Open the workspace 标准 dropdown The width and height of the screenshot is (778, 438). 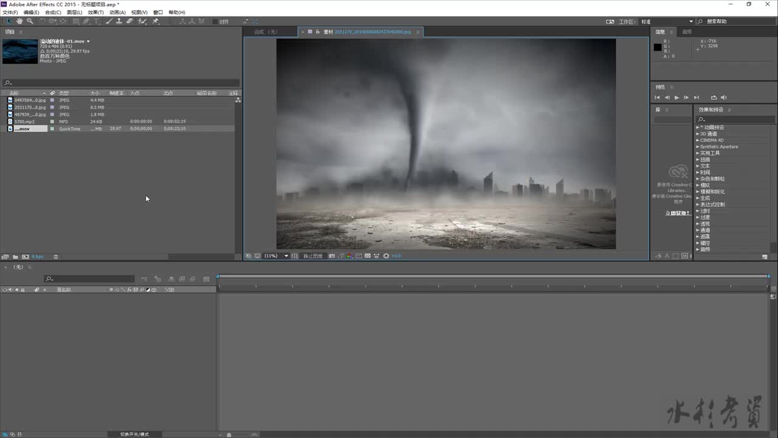[666, 21]
